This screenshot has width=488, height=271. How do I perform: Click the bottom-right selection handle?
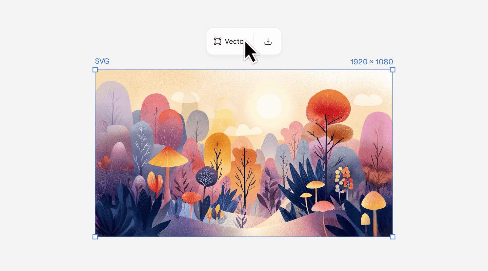pyautogui.click(x=392, y=237)
